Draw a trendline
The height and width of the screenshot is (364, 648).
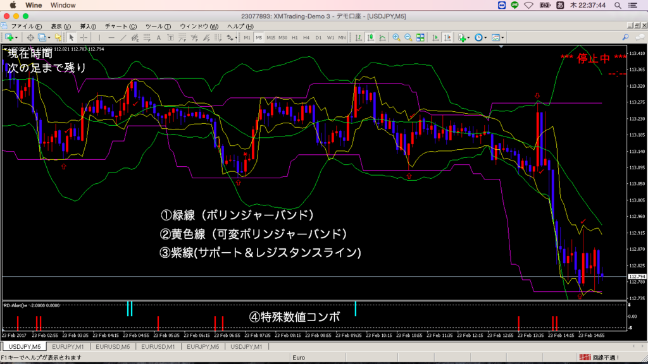pyautogui.click(x=123, y=37)
